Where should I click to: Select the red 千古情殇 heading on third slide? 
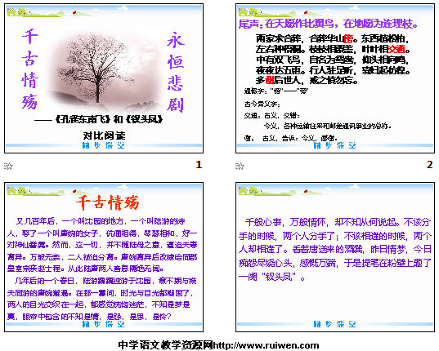108,202
